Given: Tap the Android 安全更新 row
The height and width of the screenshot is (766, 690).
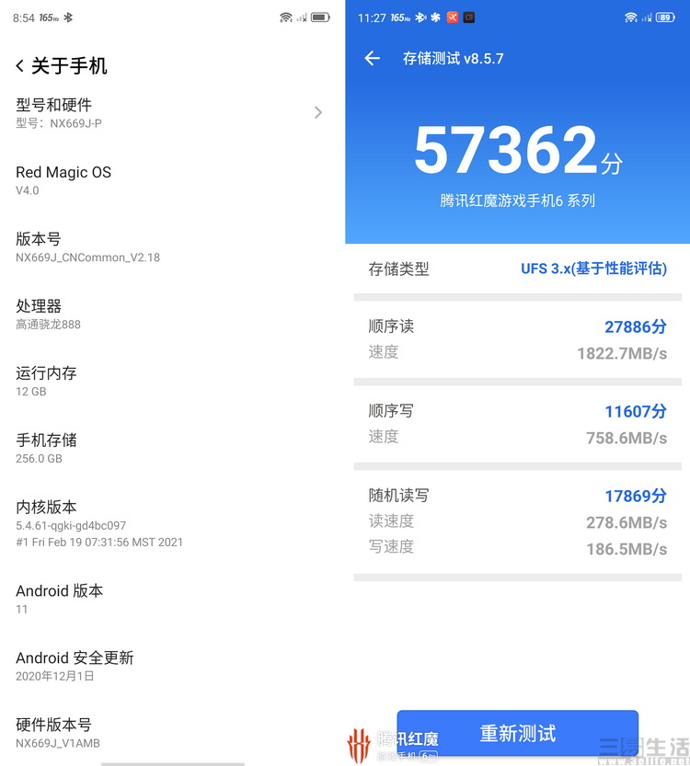Looking at the screenshot, I should tap(173, 666).
